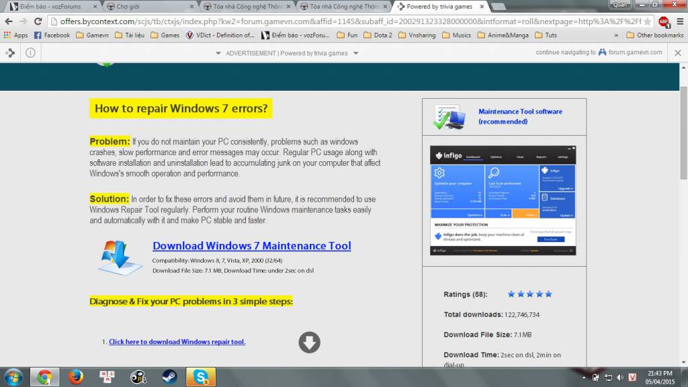Expand the arrow left of ADVERTISEMENT label

pos(218,53)
